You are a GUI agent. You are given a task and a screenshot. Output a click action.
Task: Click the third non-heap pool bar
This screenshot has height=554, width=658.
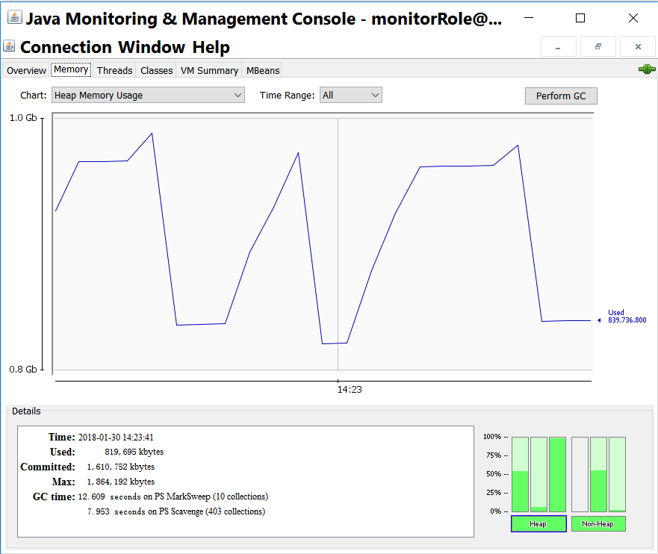(617, 474)
